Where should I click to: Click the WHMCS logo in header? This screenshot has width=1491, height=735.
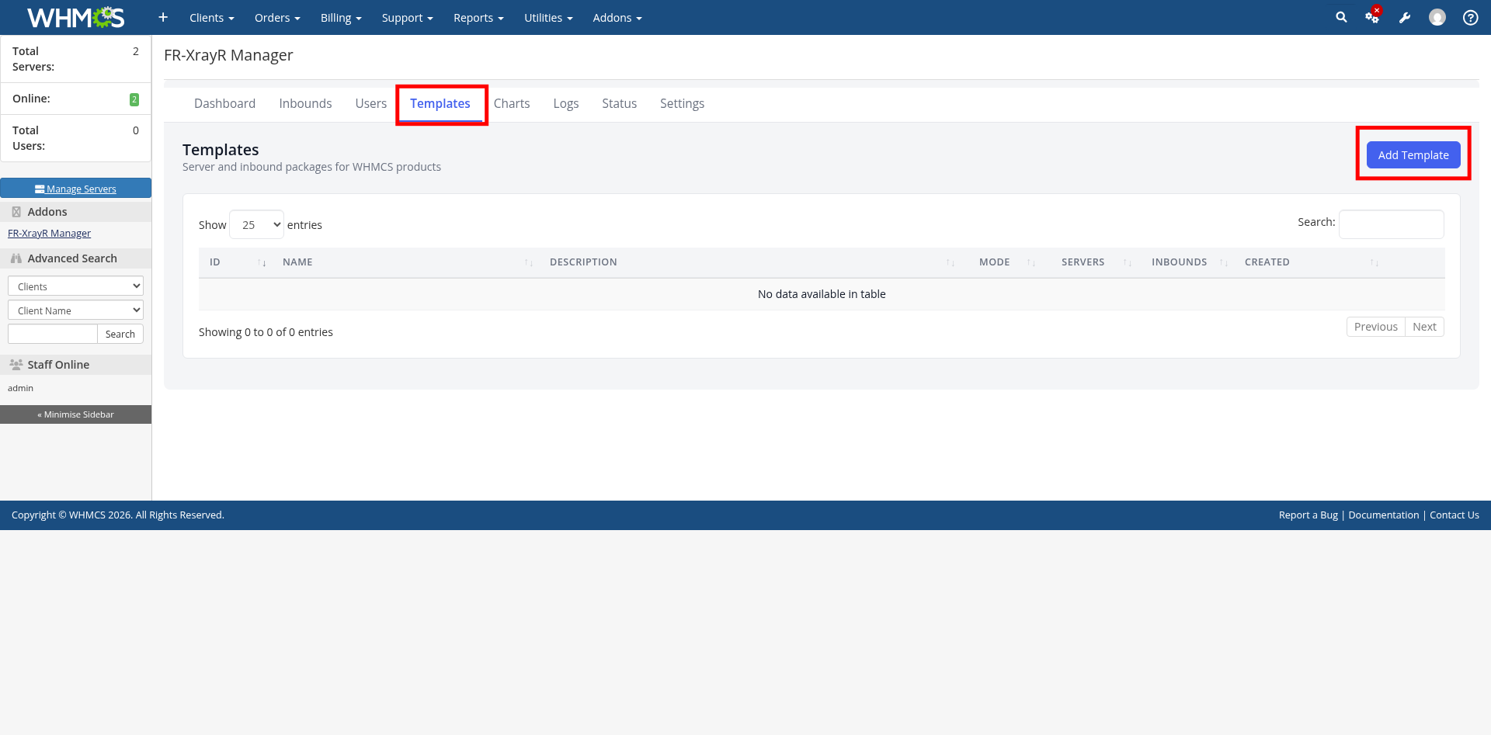(75, 17)
